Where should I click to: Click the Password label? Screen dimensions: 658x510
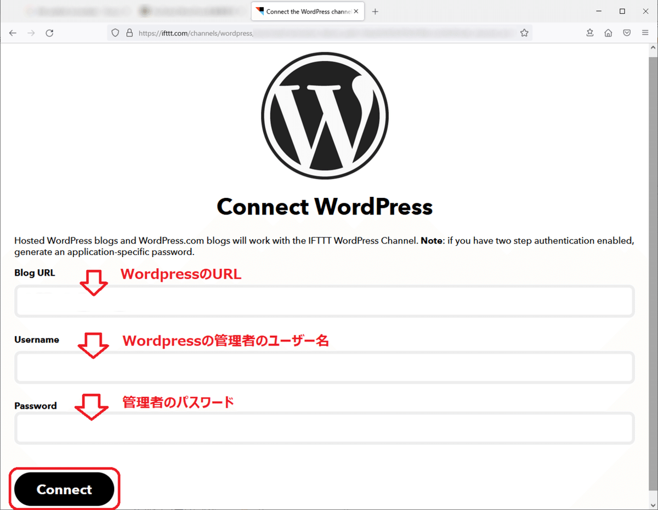36,406
